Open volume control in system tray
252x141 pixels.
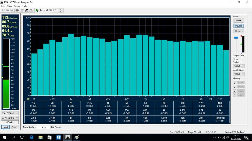(228, 137)
